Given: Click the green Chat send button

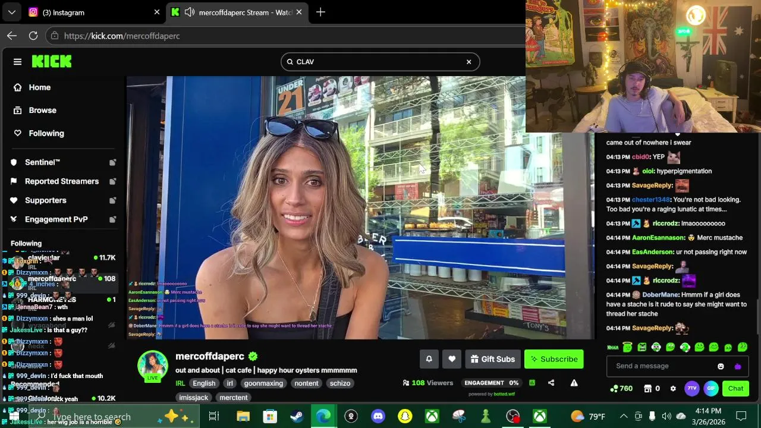Looking at the screenshot, I should click(x=735, y=389).
